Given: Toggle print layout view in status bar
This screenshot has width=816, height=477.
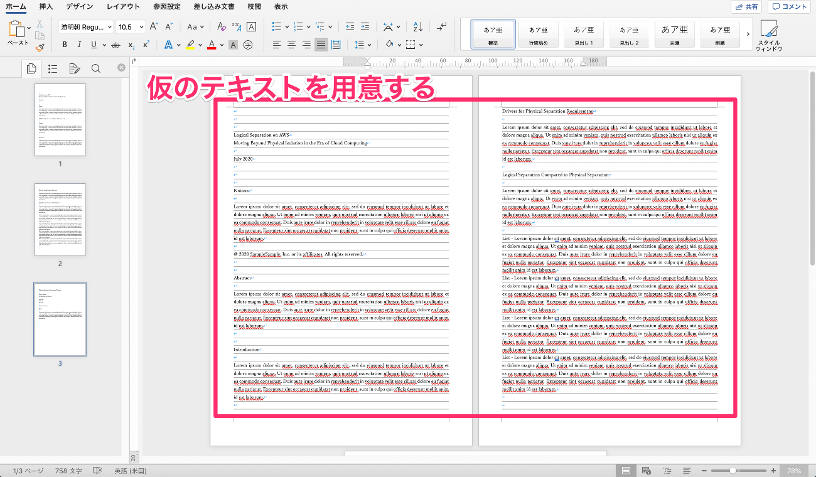Looking at the screenshot, I should coord(626,471).
